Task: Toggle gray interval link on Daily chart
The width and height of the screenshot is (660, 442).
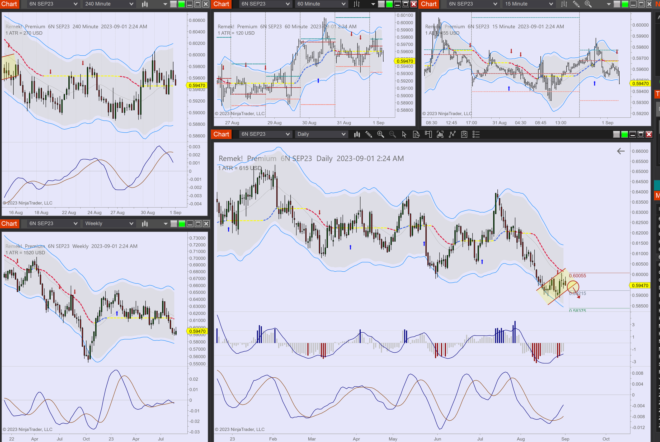Action: [616, 134]
